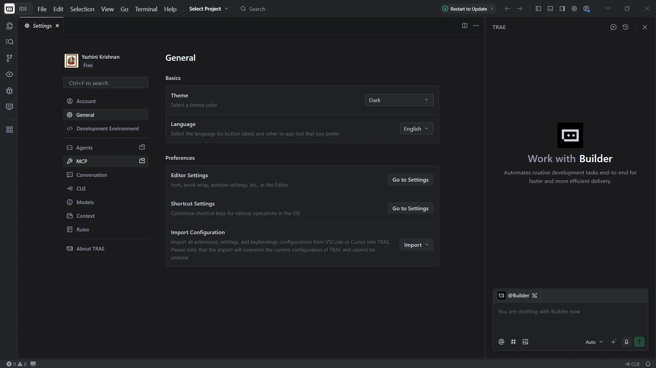Click the tools icon next to @Builder
656x368 pixels.
click(535, 296)
